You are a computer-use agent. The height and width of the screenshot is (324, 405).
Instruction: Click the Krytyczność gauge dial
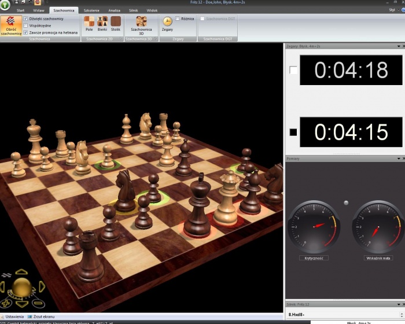(314, 227)
